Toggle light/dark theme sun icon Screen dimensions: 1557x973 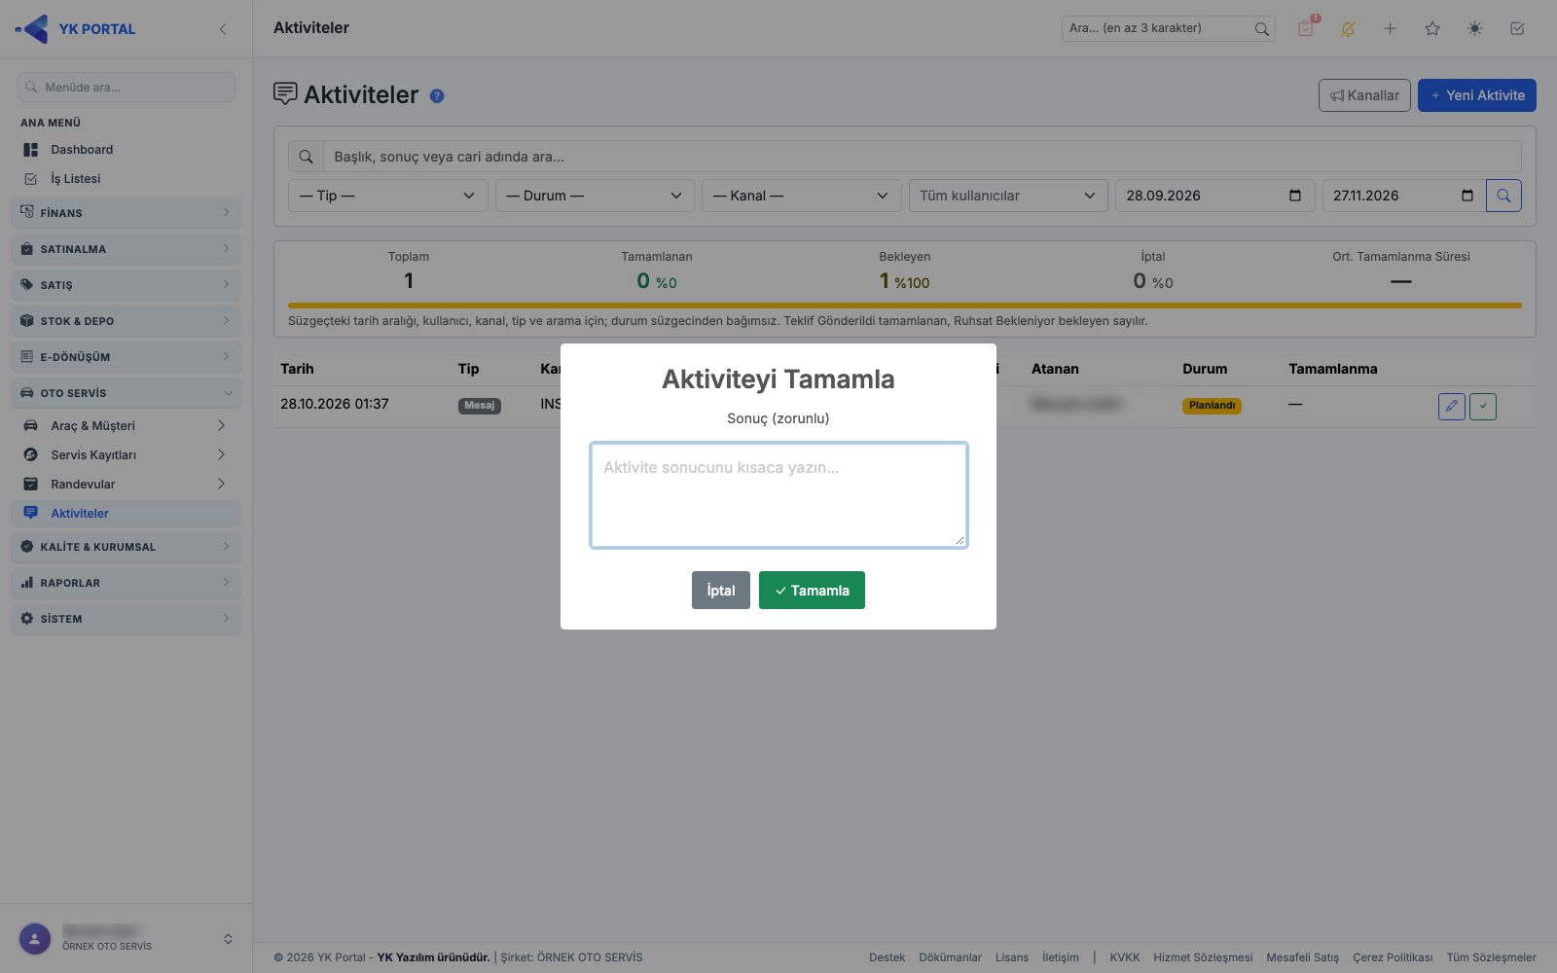[1475, 29]
